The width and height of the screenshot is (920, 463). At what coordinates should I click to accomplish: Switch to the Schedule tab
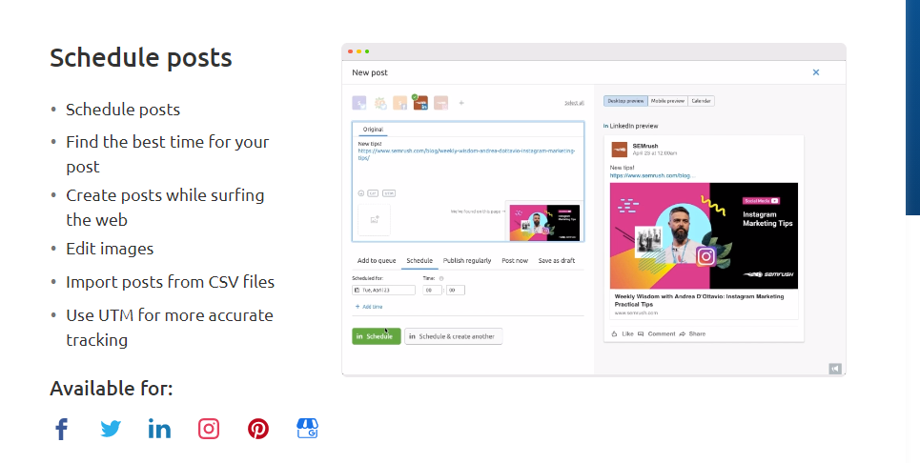419,261
